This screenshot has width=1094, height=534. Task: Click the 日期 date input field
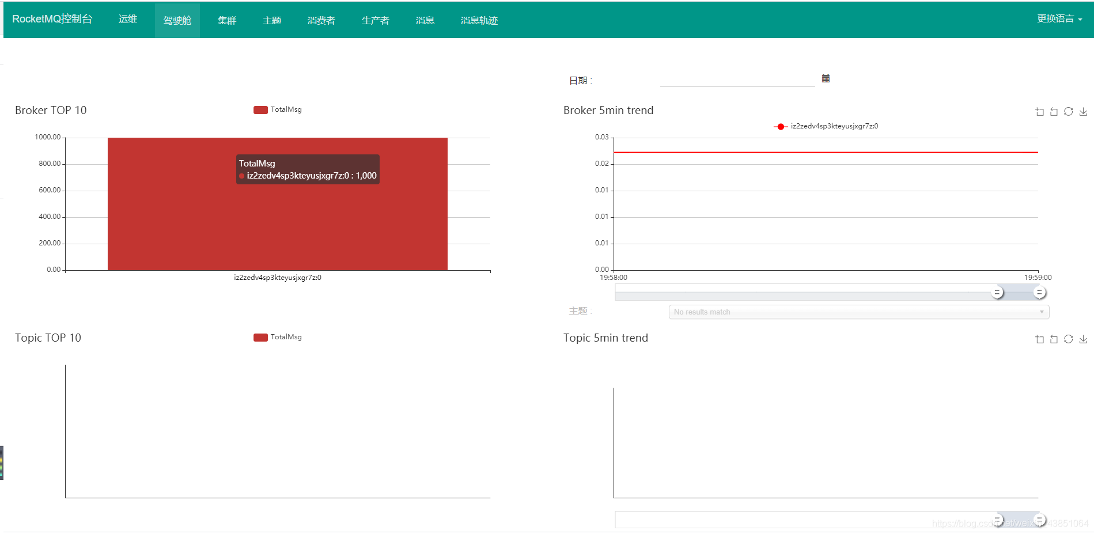pyautogui.click(x=737, y=80)
